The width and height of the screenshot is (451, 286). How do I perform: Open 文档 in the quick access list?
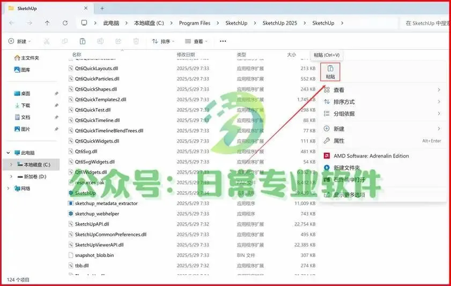(22, 117)
